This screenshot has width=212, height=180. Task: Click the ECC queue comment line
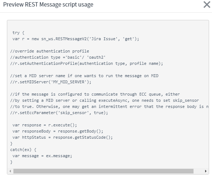(x=95, y=94)
